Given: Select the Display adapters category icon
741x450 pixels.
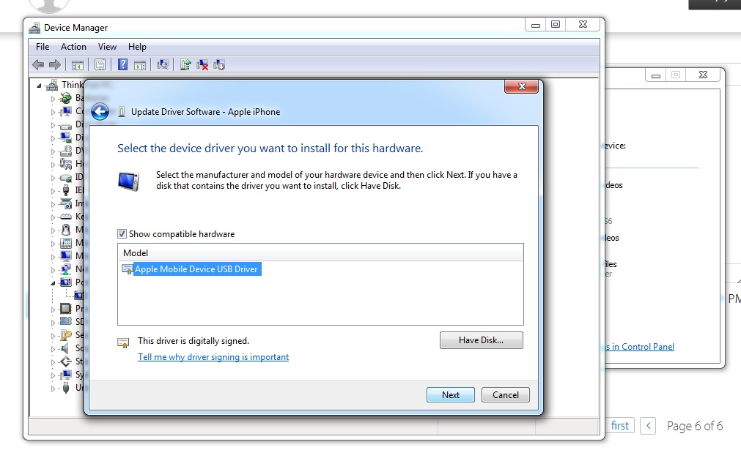Looking at the screenshot, I should tap(66, 138).
